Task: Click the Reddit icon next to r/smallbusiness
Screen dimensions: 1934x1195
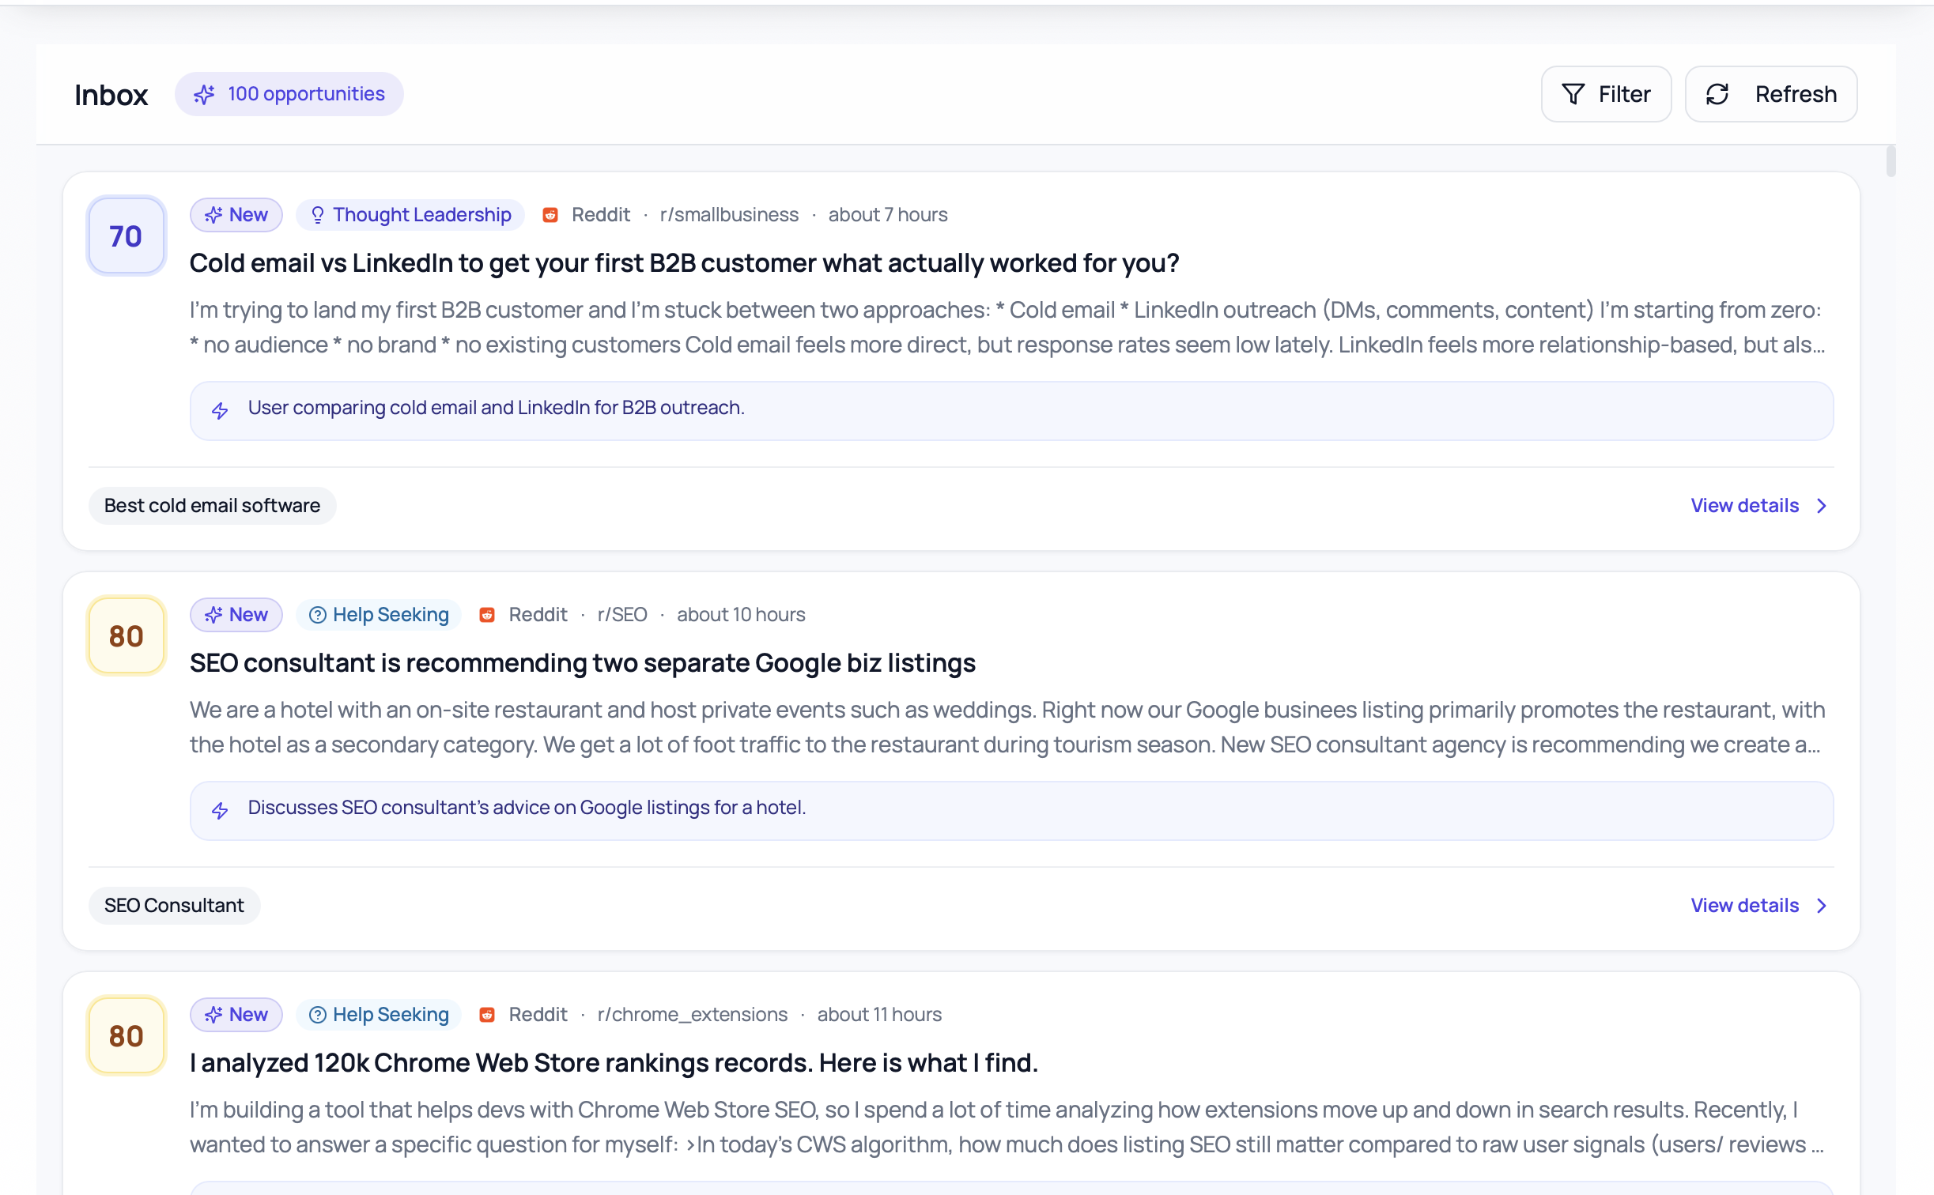Action: coord(550,215)
